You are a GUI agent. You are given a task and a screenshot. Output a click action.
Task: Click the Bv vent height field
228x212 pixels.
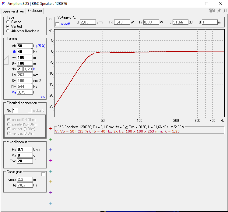25,63
